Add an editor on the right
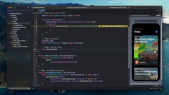 click(x=161, y=11)
